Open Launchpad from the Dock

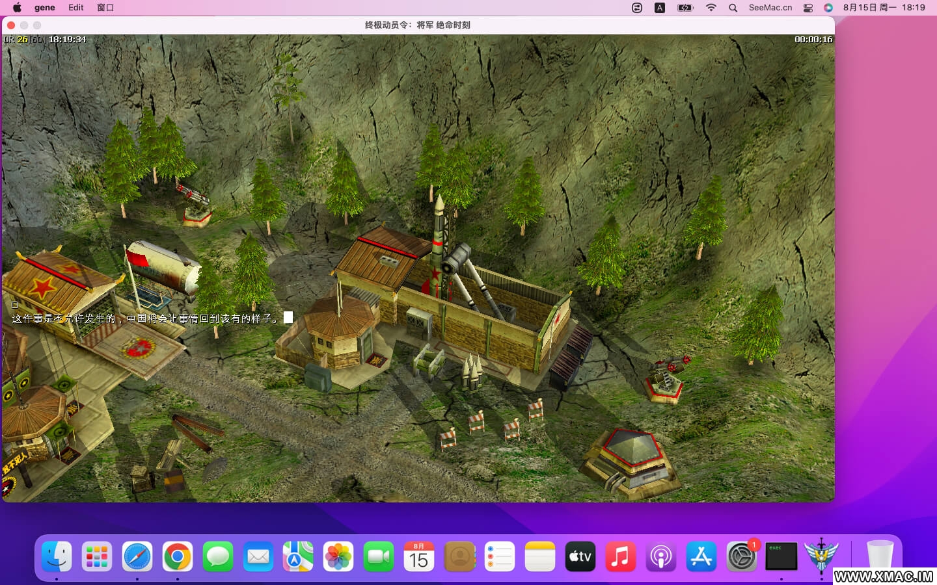97,556
